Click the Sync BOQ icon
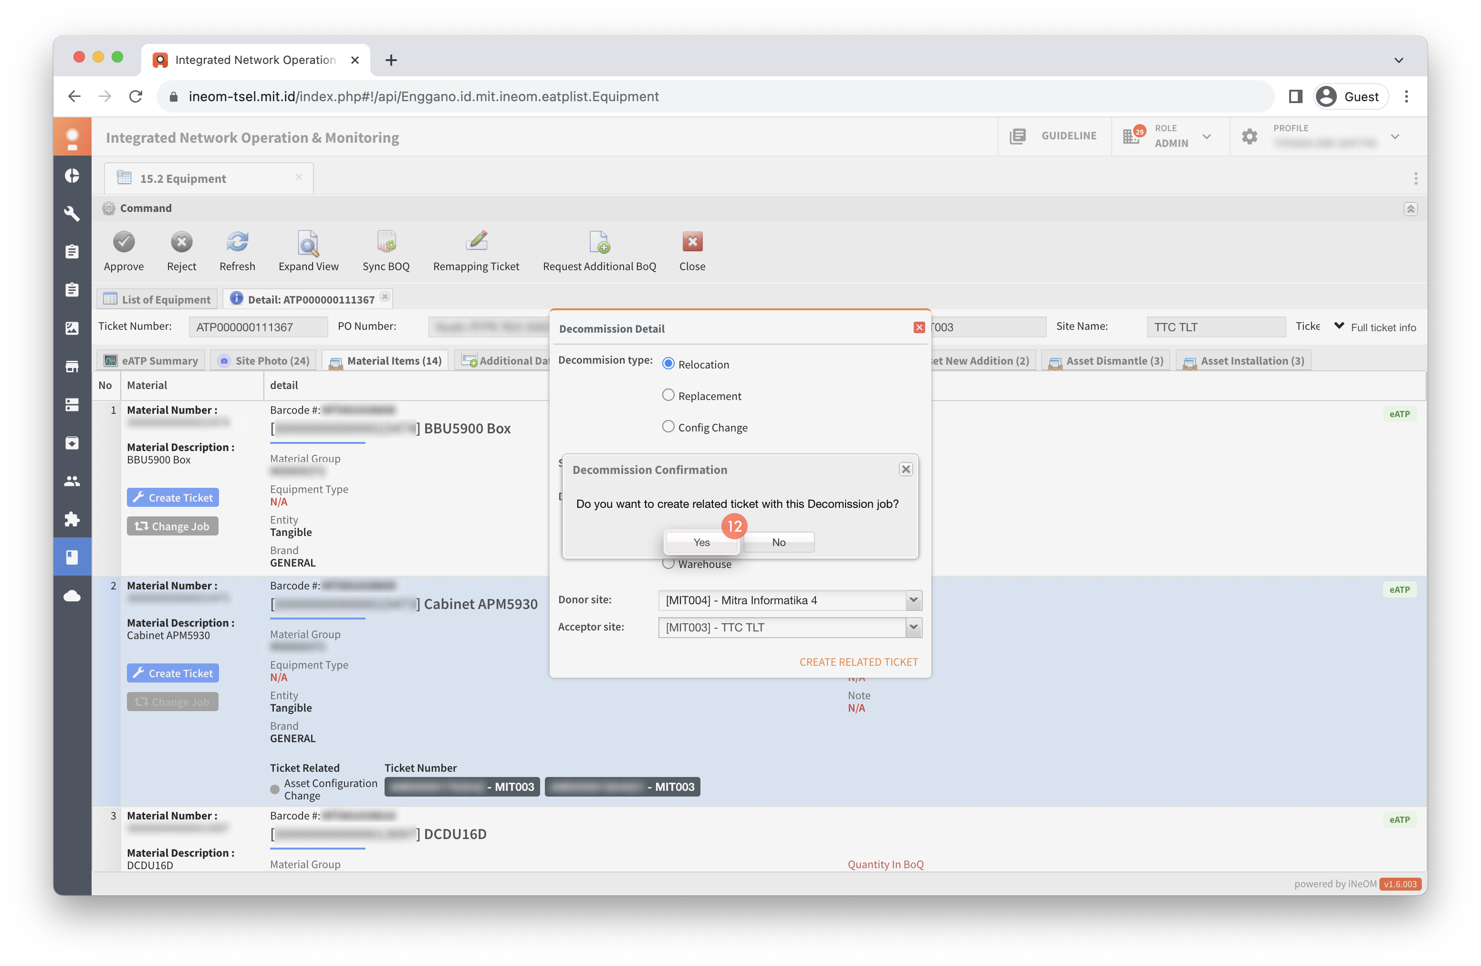Image resolution: width=1481 pixels, height=966 pixels. (x=386, y=242)
